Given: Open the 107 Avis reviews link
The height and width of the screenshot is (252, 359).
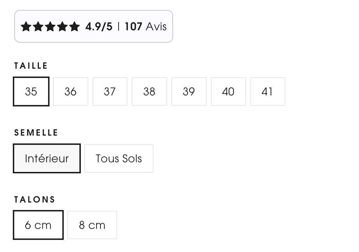Looking at the screenshot, I should tap(146, 27).
